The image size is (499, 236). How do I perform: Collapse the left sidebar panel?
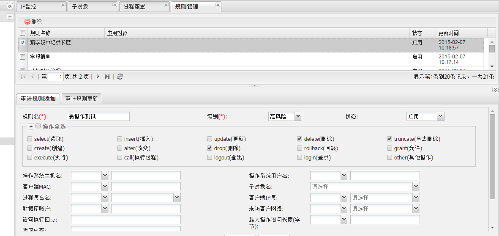click(10, 6)
